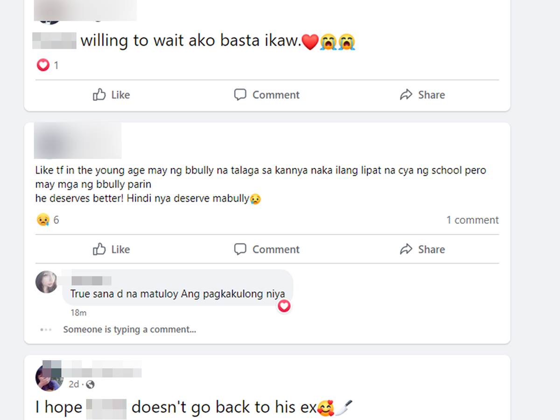Share the 'willing to wait ako' post
The height and width of the screenshot is (420, 560).
[x=422, y=95]
